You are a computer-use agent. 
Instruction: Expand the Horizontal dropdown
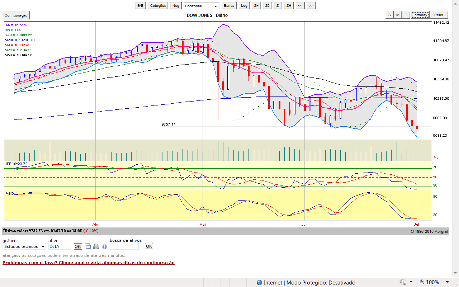click(201, 6)
